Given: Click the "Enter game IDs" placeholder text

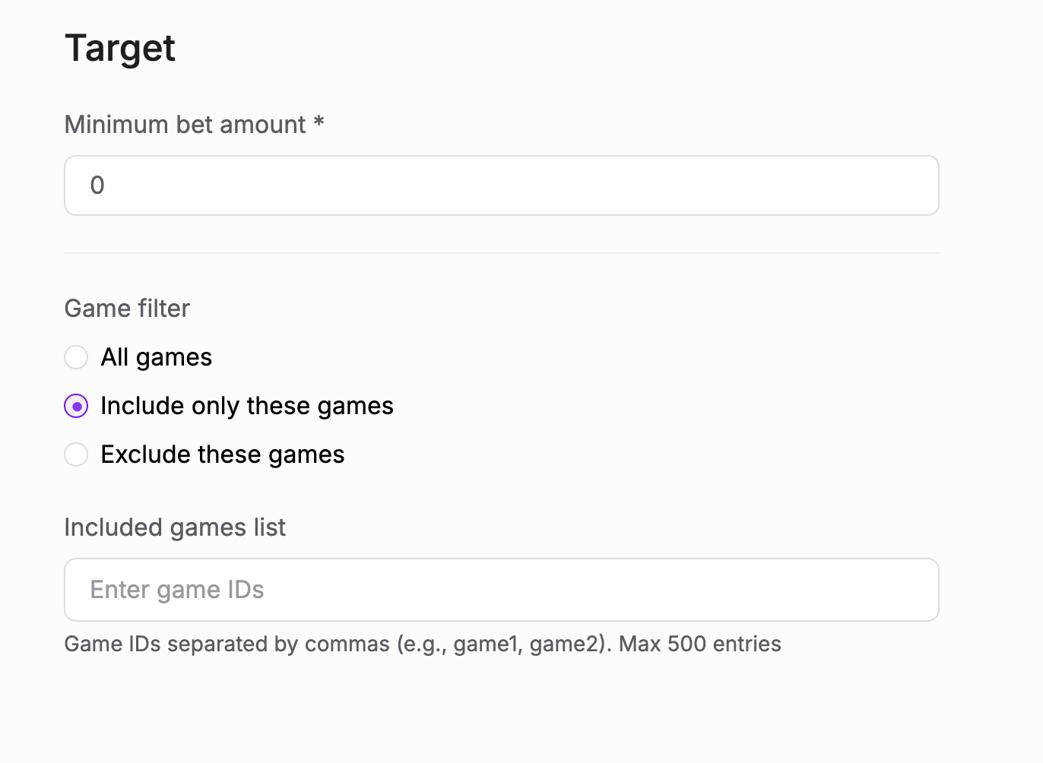Looking at the screenshot, I should (x=177, y=590).
